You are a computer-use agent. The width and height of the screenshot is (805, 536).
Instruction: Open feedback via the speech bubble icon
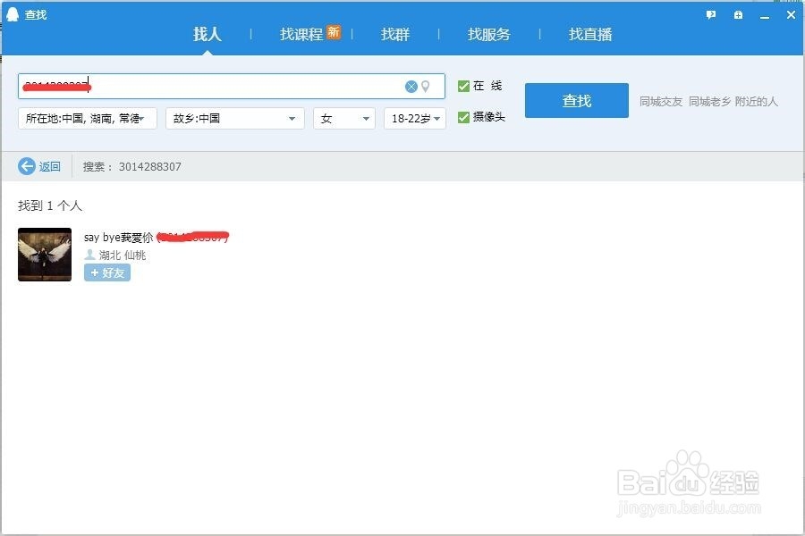click(710, 15)
